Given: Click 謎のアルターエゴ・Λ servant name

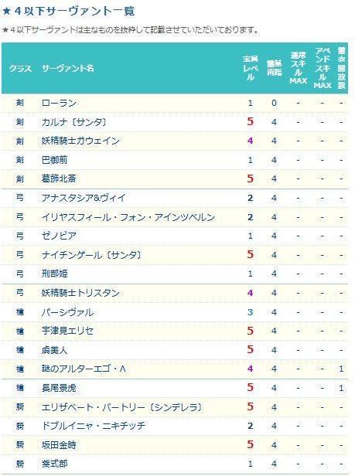Looking at the screenshot, I should [x=84, y=369].
